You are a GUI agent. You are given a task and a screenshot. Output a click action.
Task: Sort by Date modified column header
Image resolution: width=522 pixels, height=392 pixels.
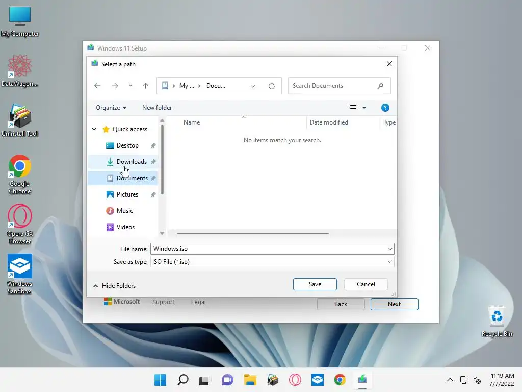tap(329, 122)
